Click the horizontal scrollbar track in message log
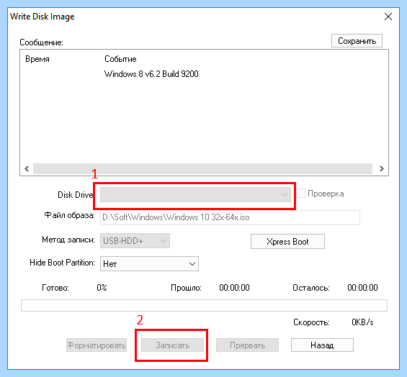This screenshot has width=407, height=377. pyautogui.click(x=202, y=169)
